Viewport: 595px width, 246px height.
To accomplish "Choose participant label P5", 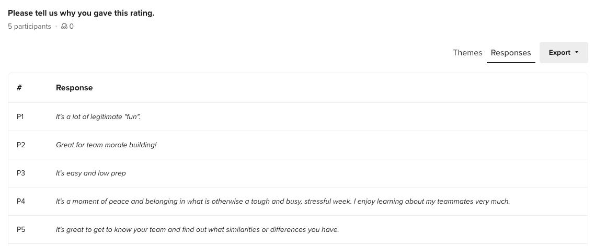I will point(21,230).
